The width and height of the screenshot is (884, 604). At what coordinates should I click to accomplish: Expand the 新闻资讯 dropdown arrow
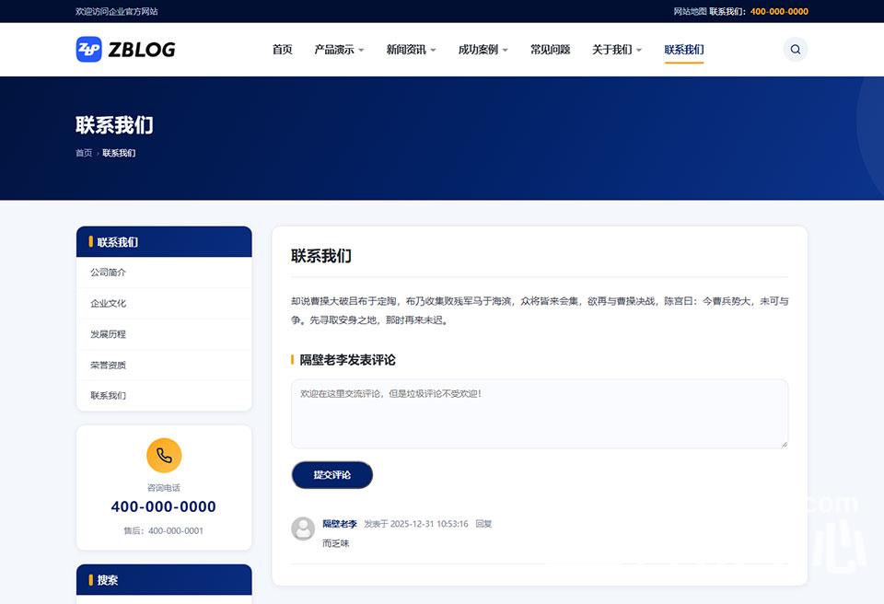[x=434, y=51]
